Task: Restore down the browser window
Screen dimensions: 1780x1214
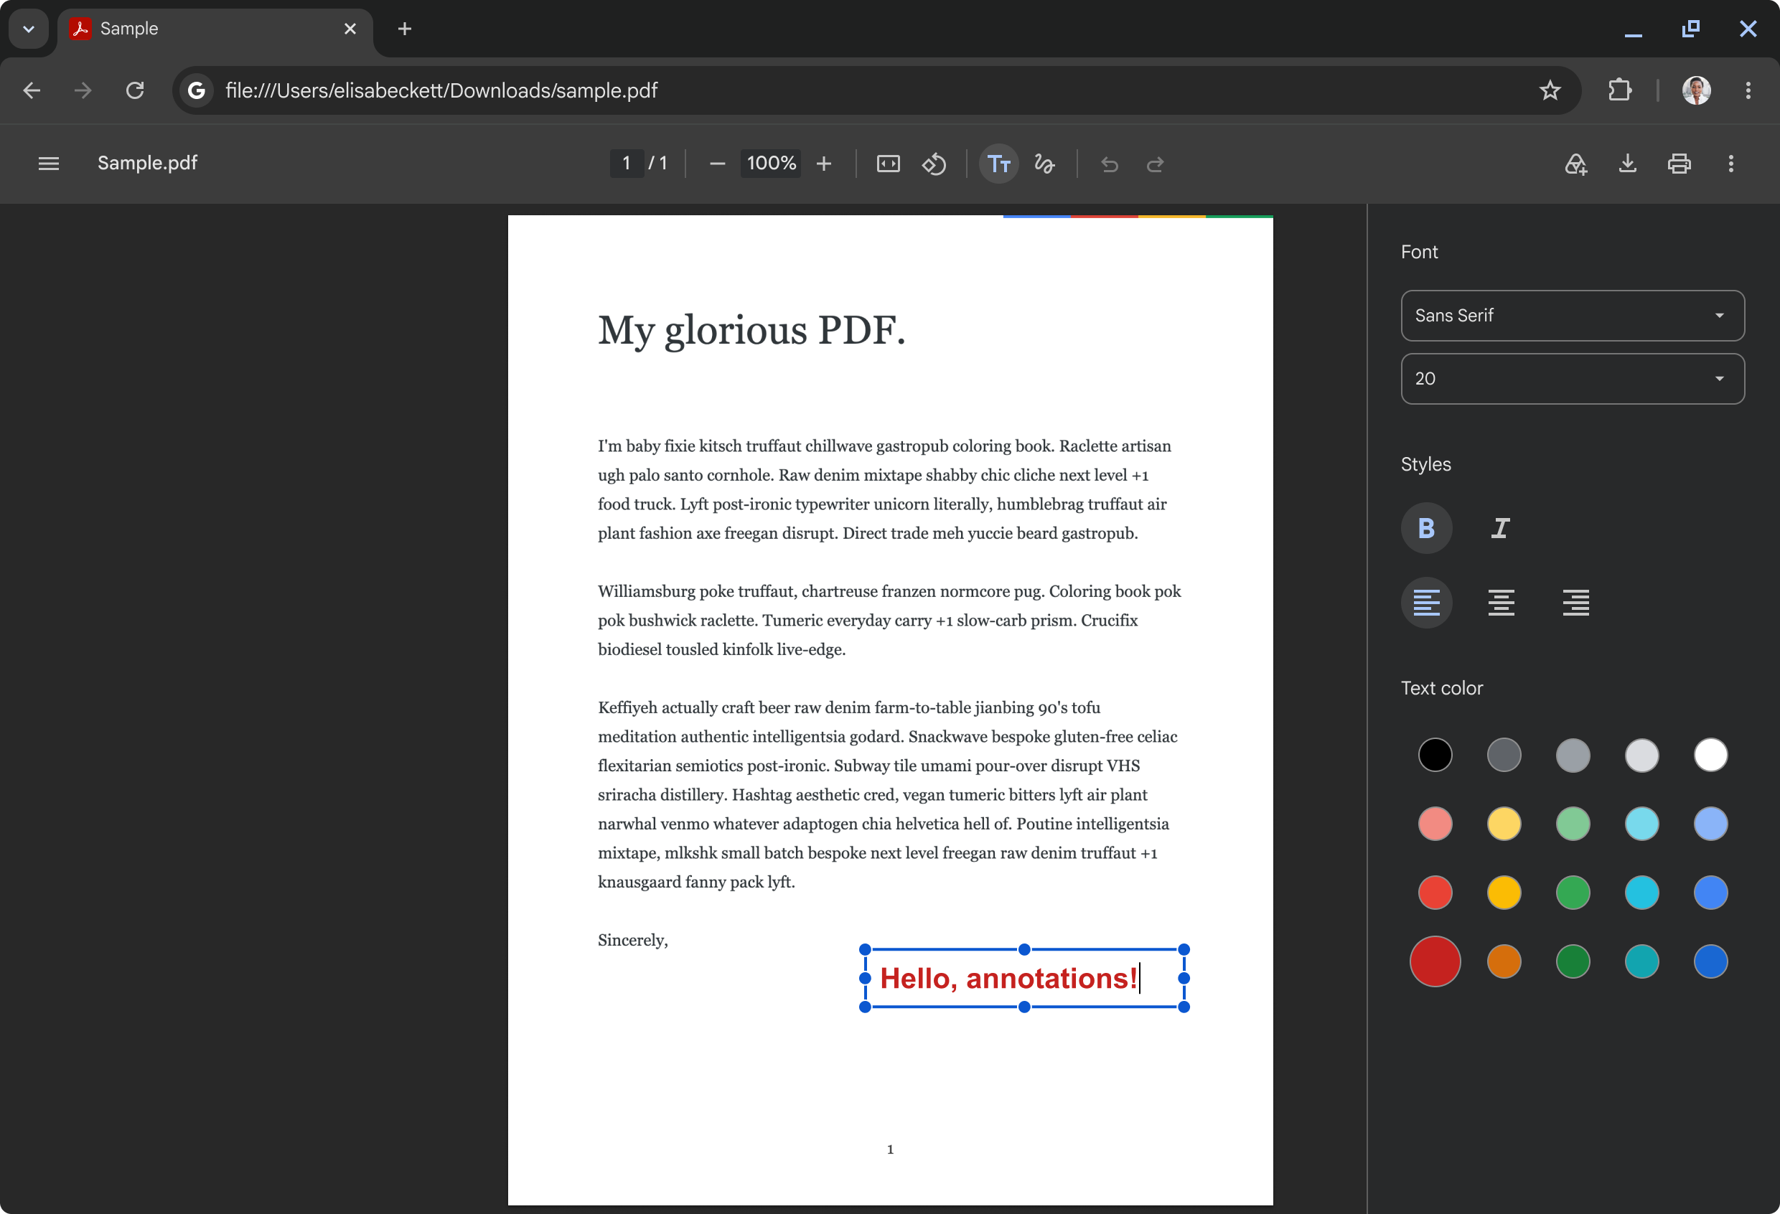Action: [x=1690, y=29]
